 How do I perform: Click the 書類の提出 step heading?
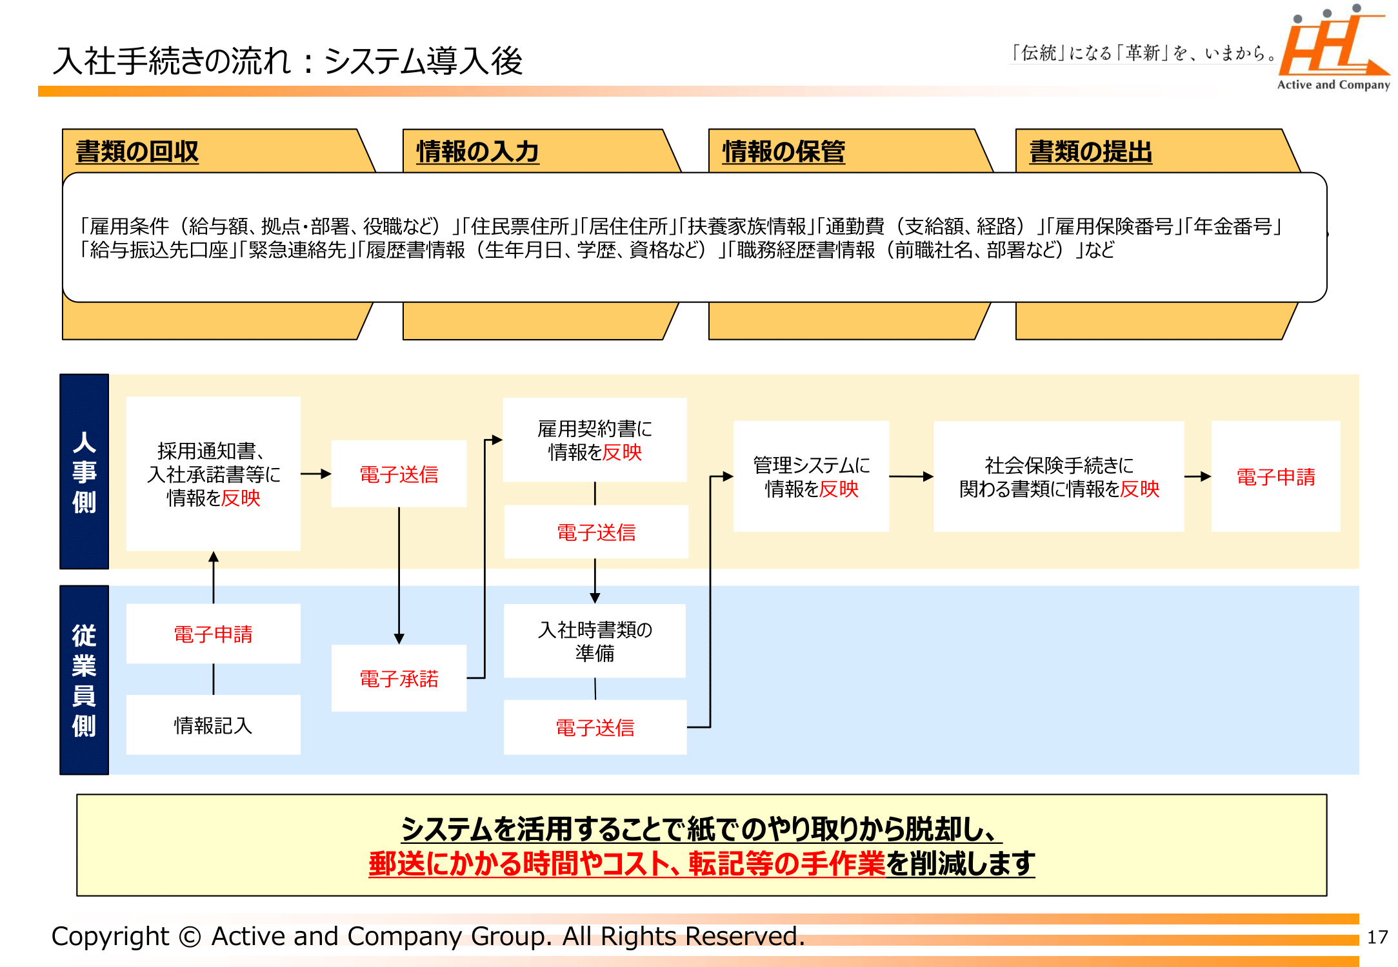(x=1090, y=151)
